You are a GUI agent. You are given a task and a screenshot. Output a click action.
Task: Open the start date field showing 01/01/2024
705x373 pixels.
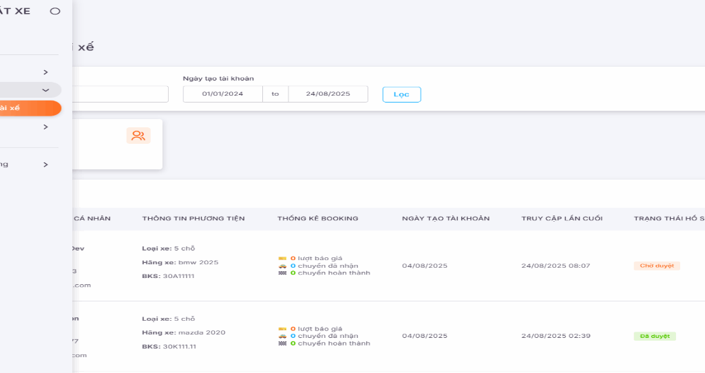pyautogui.click(x=222, y=94)
